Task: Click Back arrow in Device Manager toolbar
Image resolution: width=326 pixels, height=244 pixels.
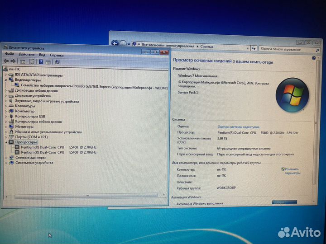Action: [x=6, y=61]
